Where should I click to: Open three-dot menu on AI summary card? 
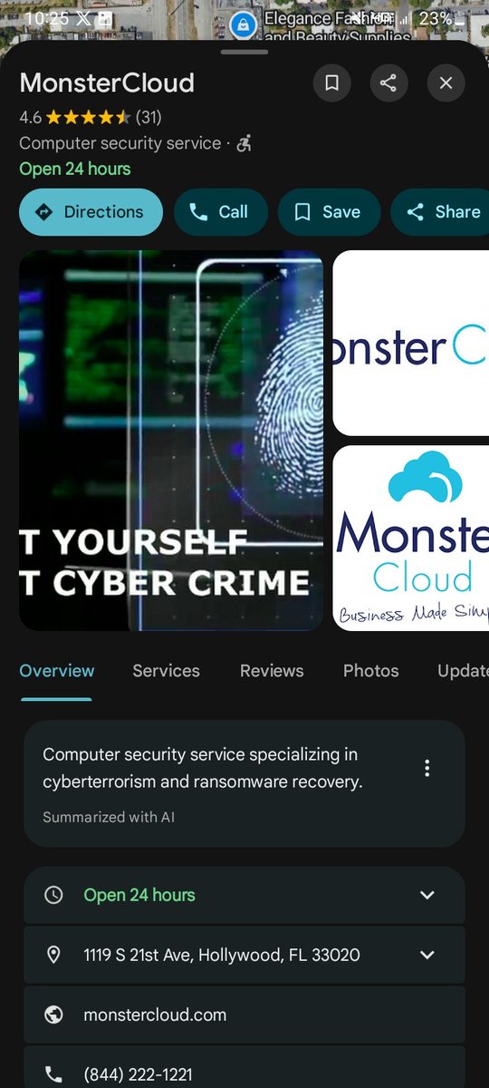[427, 769]
